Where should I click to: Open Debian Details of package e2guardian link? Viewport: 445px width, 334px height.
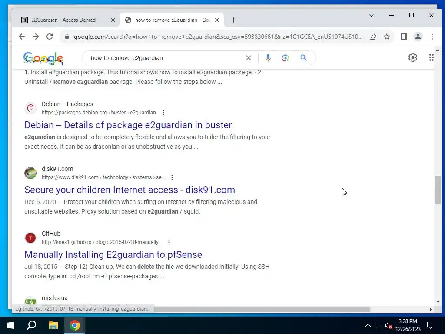click(128, 125)
